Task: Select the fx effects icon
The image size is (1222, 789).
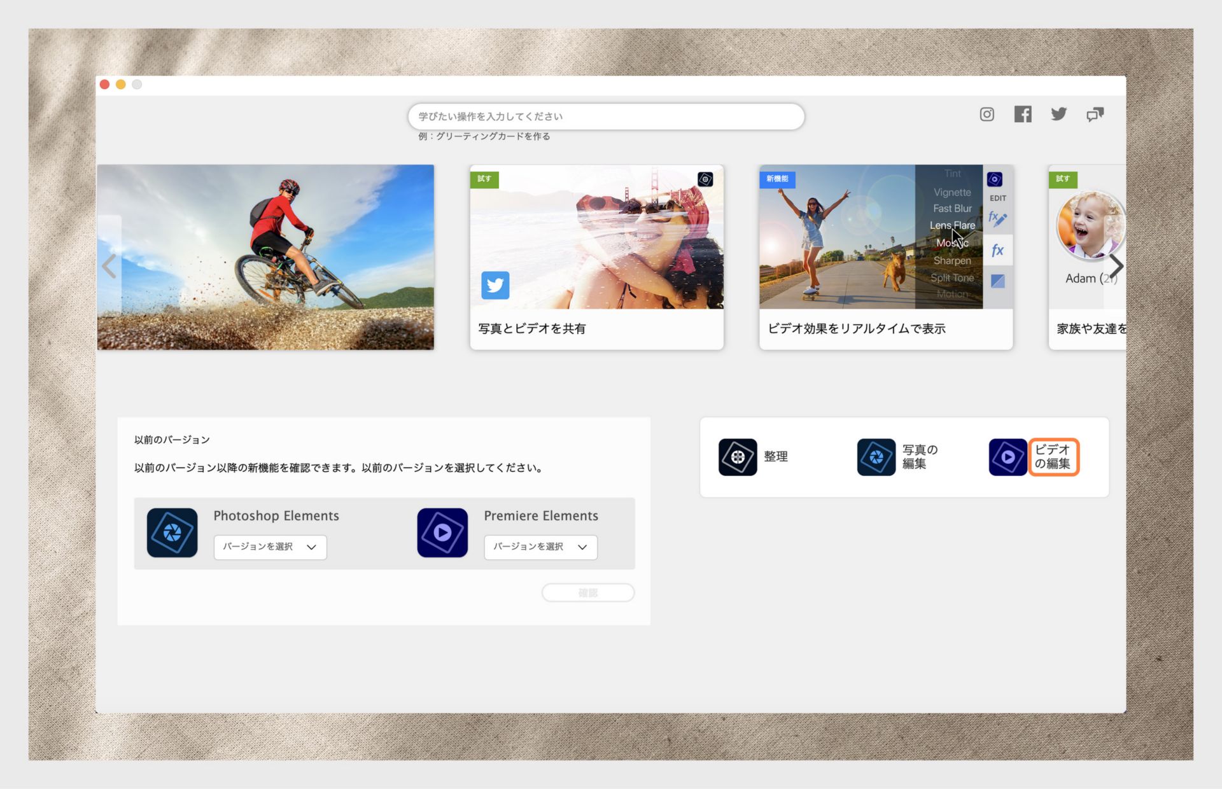Action: (x=996, y=249)
